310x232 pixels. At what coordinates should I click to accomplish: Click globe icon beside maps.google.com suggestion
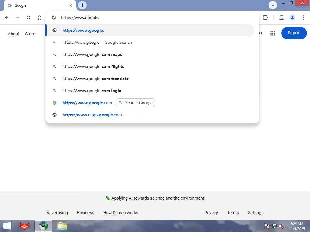(x=54, y=115)
